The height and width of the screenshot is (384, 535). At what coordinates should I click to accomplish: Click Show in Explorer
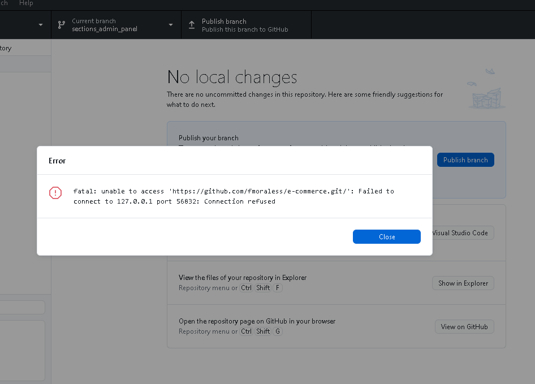click(x=463, y=283)
